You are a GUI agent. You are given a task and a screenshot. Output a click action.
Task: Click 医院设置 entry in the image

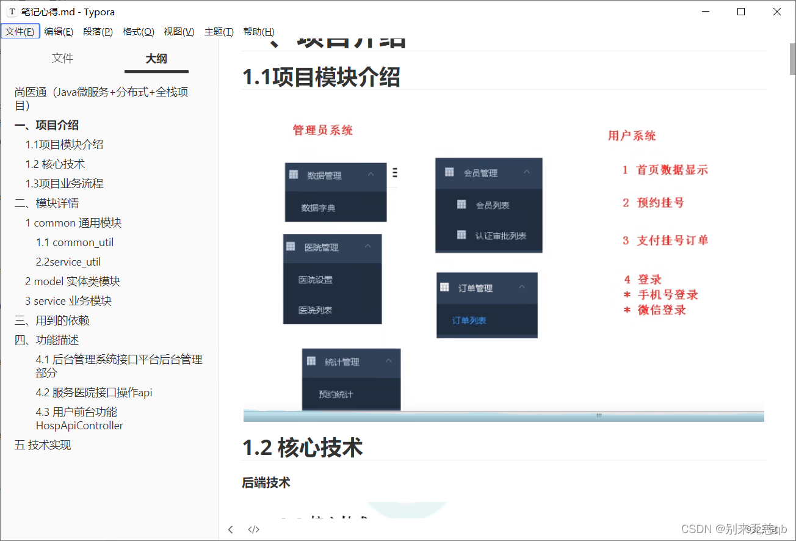click(x=316, y=280)
